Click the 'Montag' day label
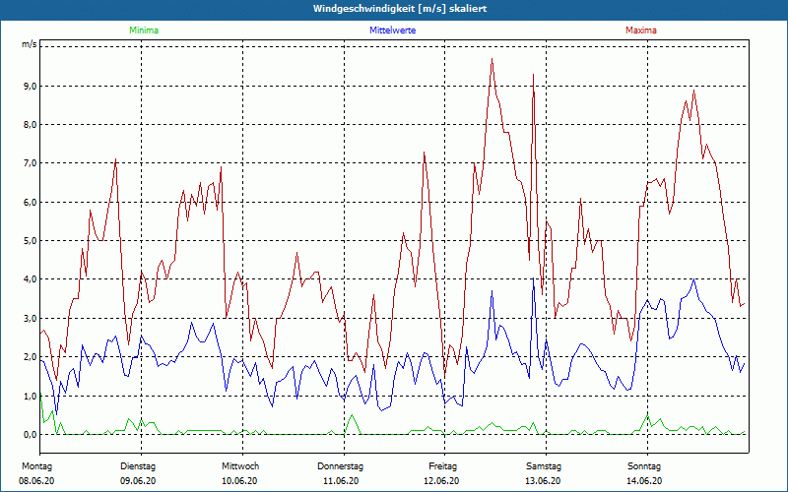Viewport: 788px width, 492px height. tap(36, 466)
